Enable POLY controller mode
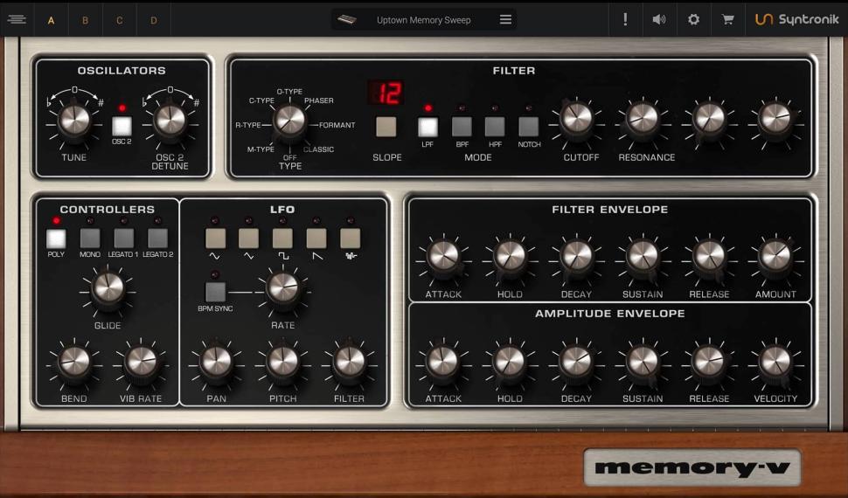 pos(56,239)
